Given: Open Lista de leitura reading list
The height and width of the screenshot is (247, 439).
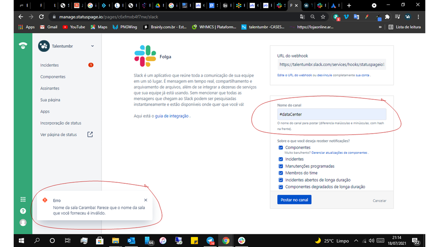Looking at the screenshot, I should click(x=405, y=27).
